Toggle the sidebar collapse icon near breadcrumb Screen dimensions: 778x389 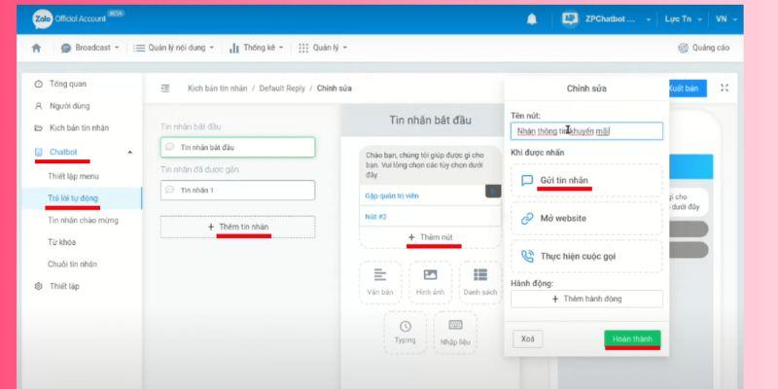165,88
